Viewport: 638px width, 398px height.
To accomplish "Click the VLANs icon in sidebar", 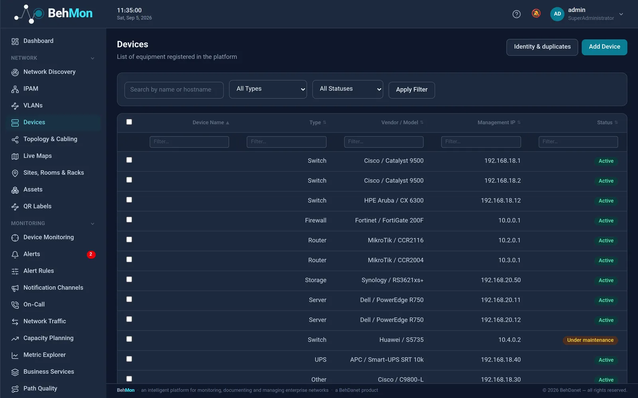I will click(x=15, y=106).
